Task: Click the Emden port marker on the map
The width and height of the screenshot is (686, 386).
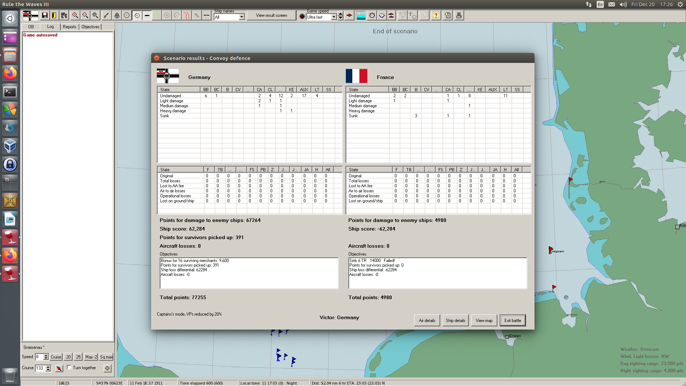Action: (x=507, y=337)
